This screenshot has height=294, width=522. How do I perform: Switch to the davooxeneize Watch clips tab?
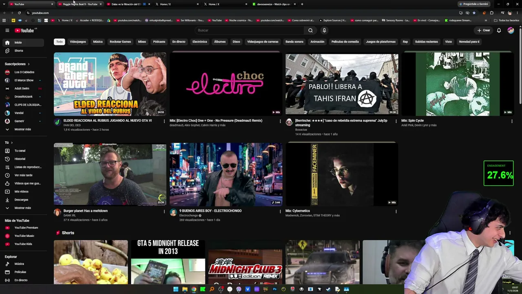pos(273,4)
